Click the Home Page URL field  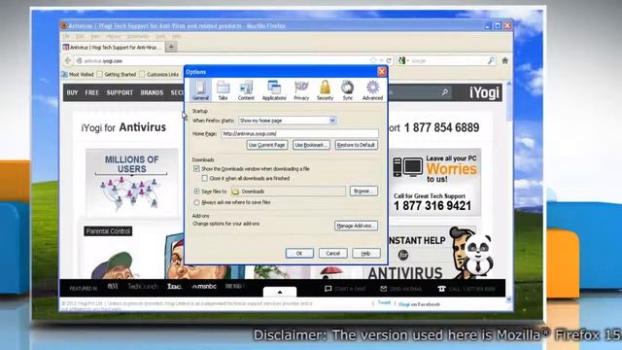click(299, 134)
